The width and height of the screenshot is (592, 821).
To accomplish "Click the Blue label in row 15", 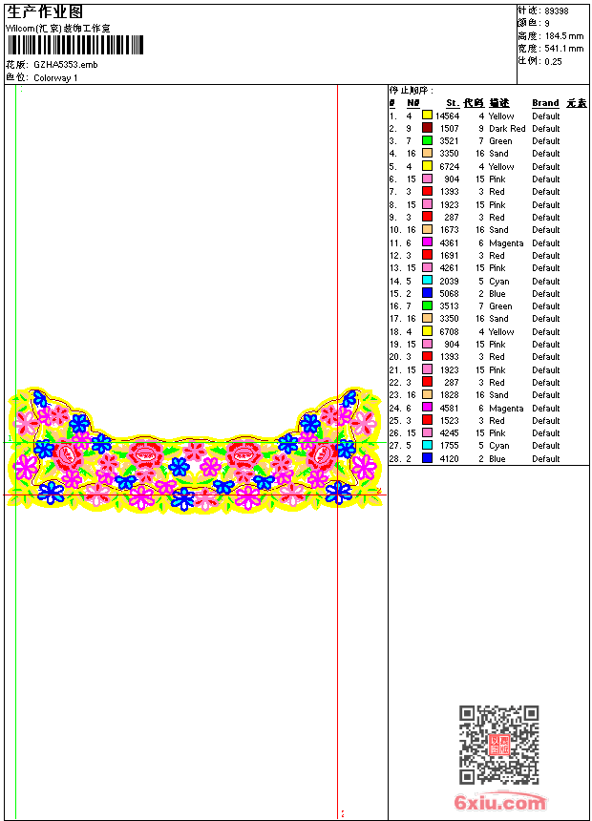I will pos(497,294).
